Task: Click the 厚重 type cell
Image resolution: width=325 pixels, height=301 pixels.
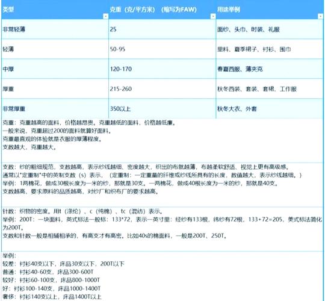Action: (55, 88)
